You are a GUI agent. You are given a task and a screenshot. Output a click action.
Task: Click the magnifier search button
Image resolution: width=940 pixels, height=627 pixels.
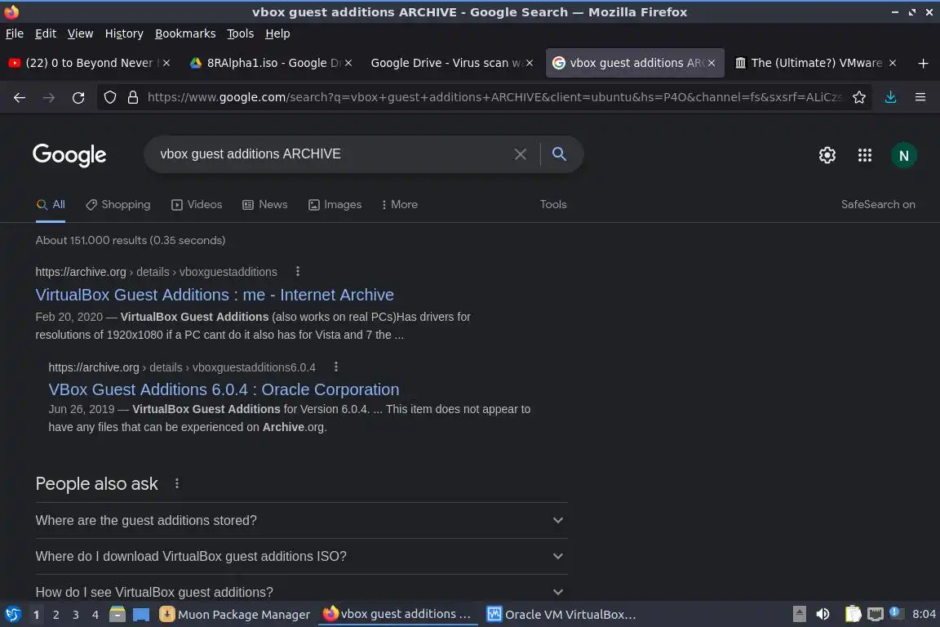point(559,154)
